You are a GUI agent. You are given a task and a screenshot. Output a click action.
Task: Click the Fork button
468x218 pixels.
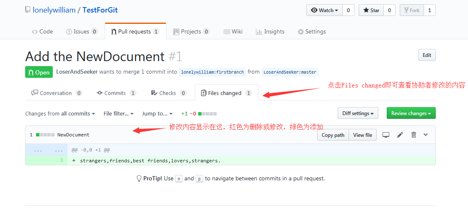pos(412,10)
